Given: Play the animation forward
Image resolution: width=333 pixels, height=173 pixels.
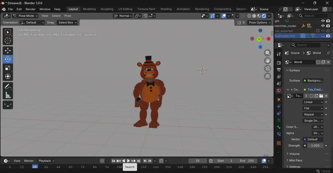Looking at the screenshot, I should (128, 161).
